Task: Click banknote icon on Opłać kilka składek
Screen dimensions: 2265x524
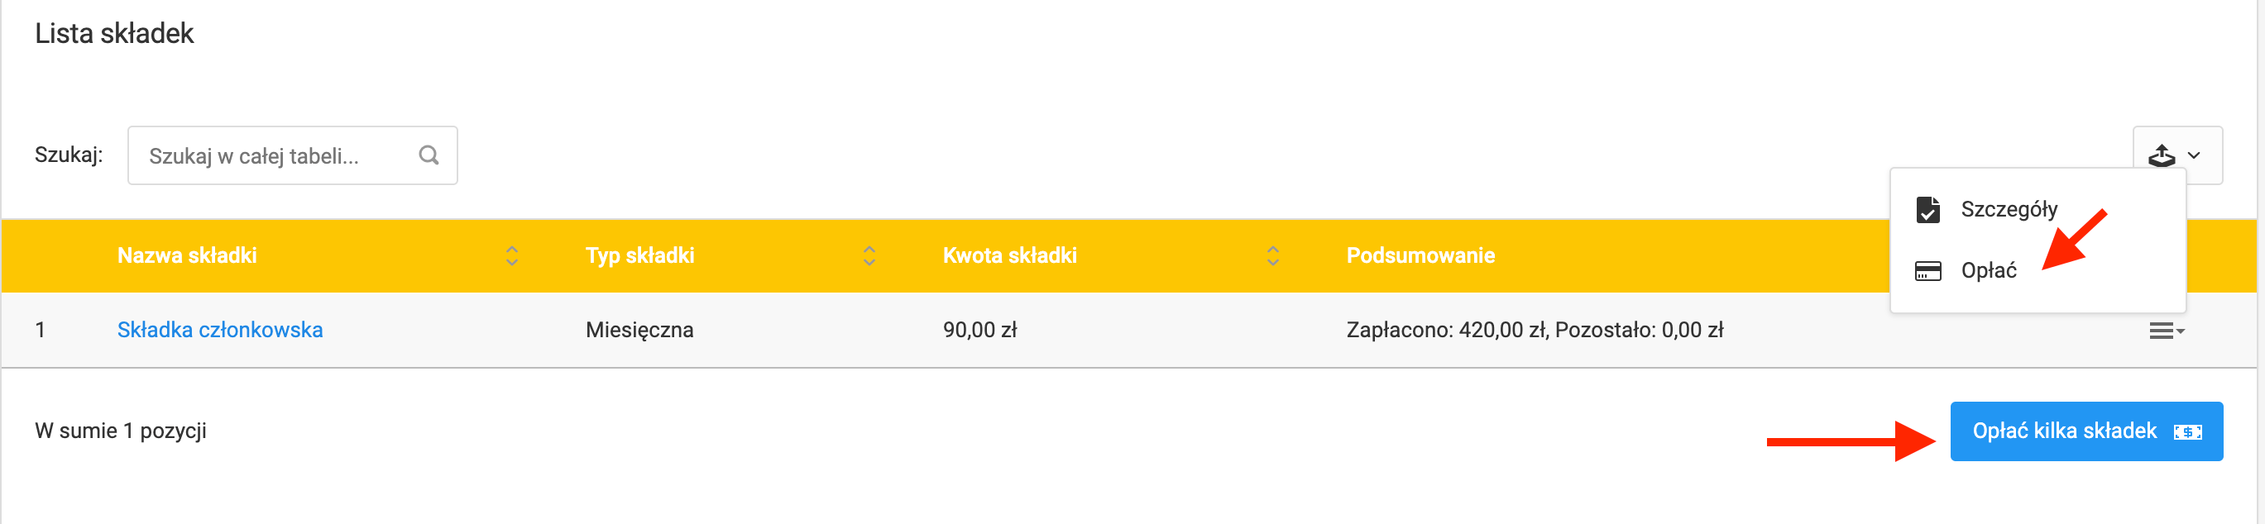Action: point(2187,431)
